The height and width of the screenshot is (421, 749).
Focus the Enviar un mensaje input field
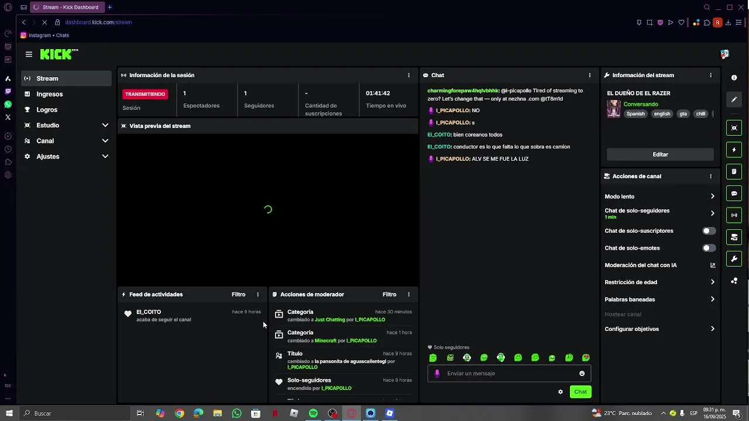(x=509, y=374)
